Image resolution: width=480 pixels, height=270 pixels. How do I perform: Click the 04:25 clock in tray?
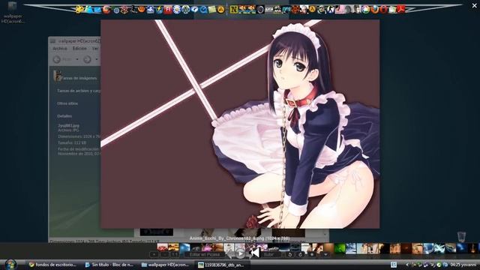(x=455, y=265)
